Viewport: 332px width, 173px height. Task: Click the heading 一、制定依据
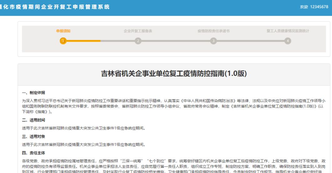(34, 93)
